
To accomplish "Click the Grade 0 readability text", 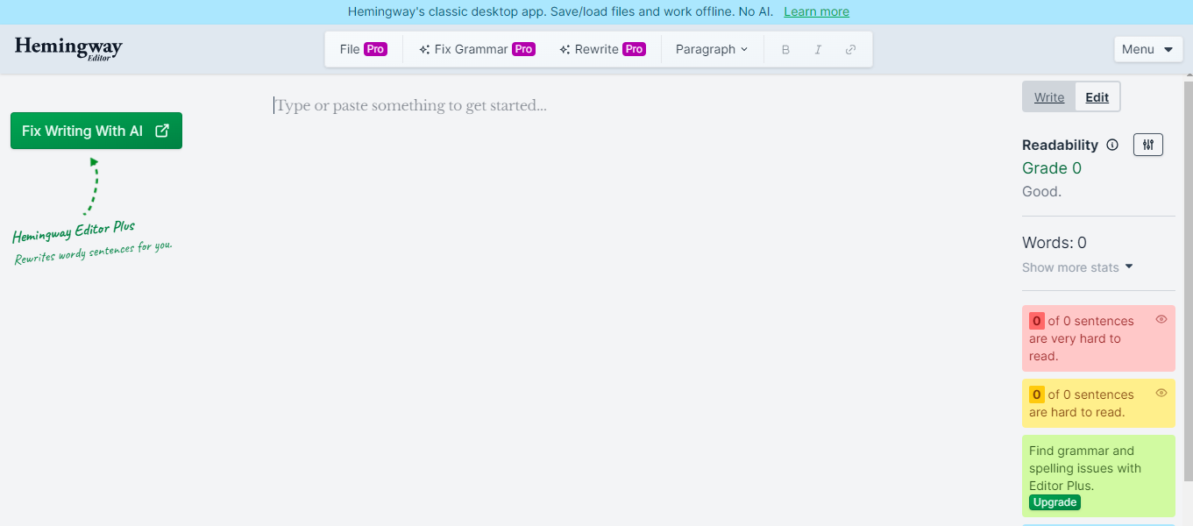I will point(1052,168).
